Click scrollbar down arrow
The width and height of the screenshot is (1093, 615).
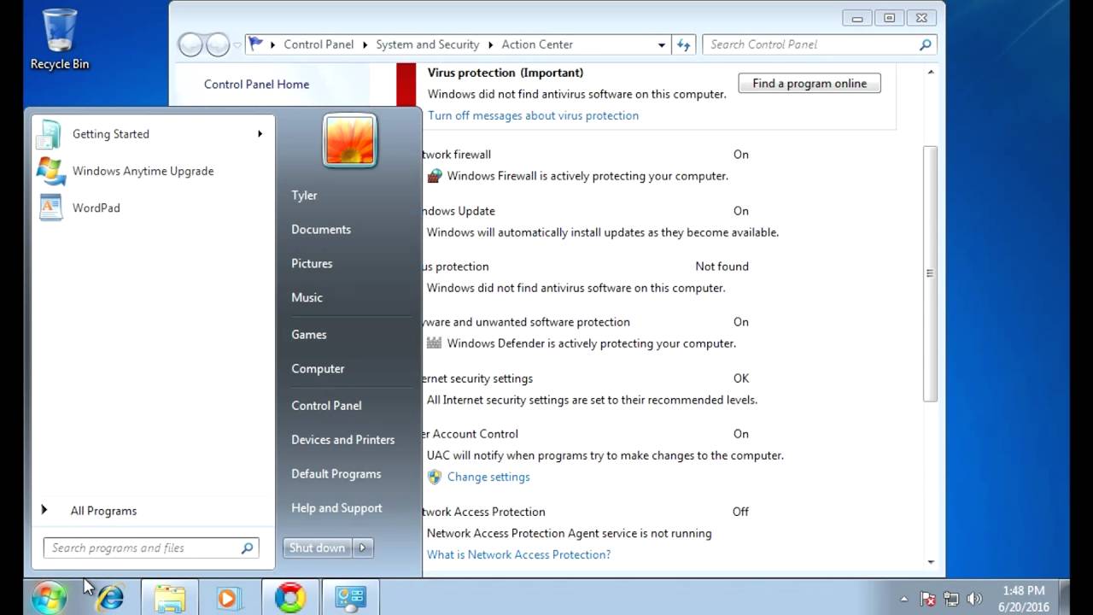(930, 561)
